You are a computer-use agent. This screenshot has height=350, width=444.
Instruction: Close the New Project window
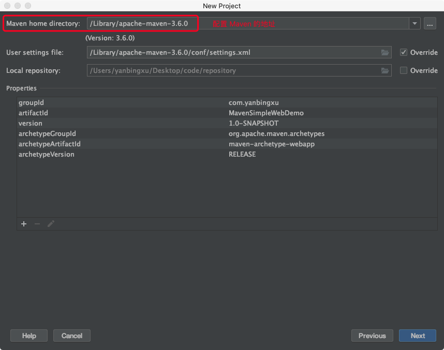7,6
